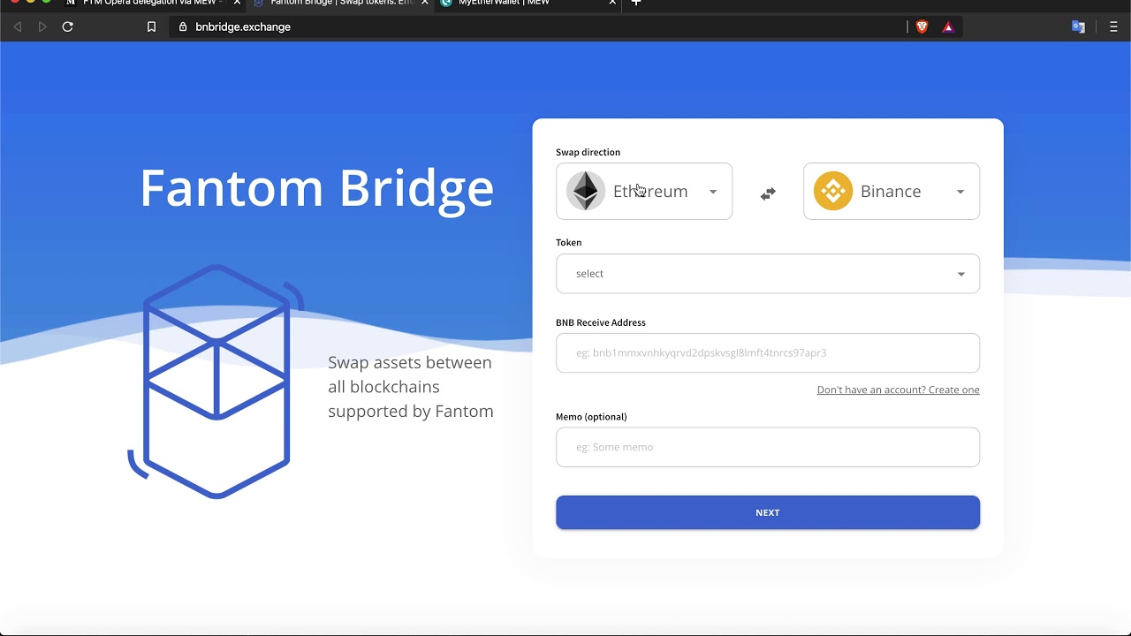Go forward with browser forward arrow

pyautogui.click(x=42, y=26)
